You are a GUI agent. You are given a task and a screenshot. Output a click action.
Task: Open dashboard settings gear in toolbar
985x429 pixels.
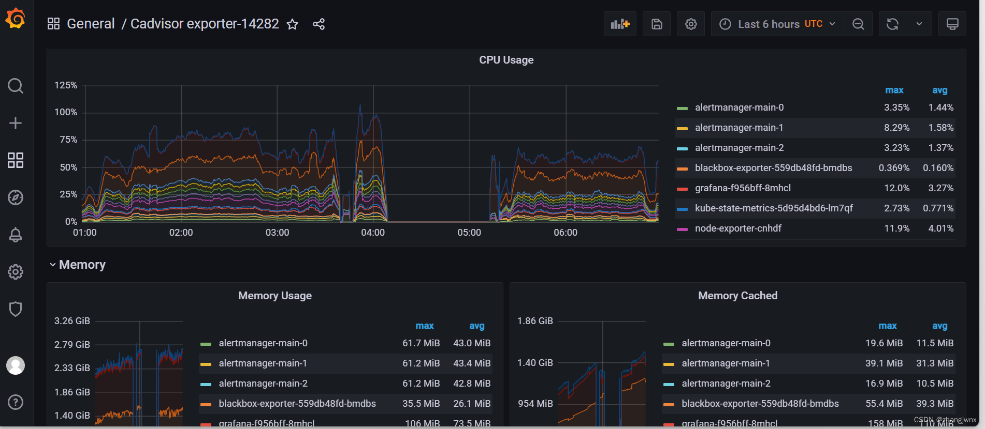pos(691,24)
